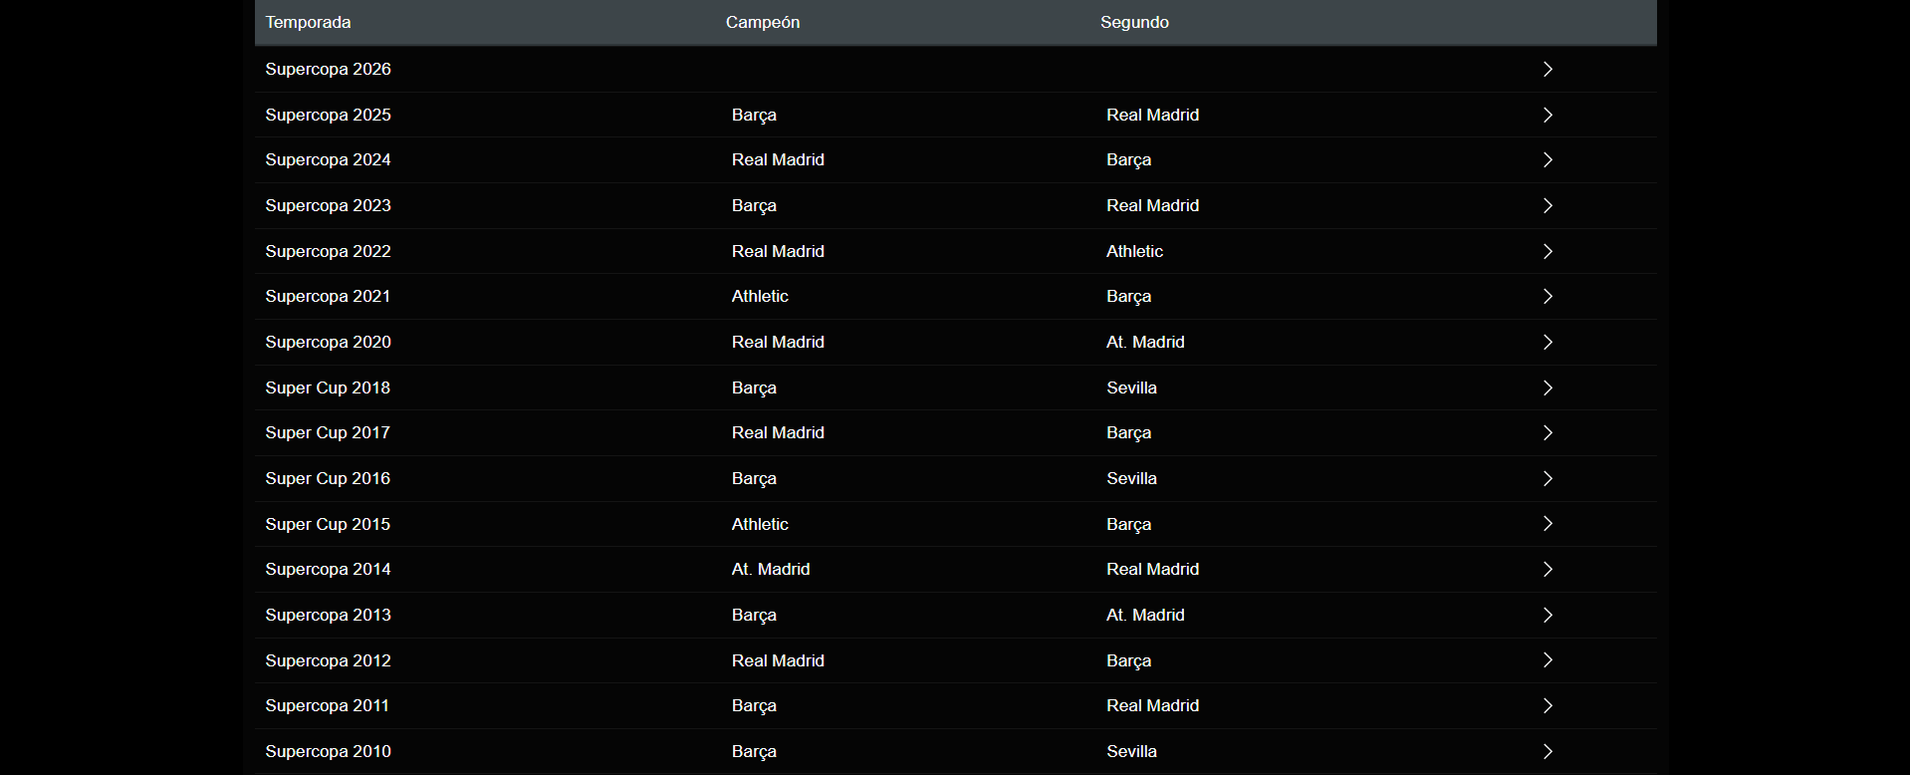Image resolution: width=1910 pixels, height=775 pixels.
Task: Click the arrow beside Supercopa 2022
Action: [1548, 251]
